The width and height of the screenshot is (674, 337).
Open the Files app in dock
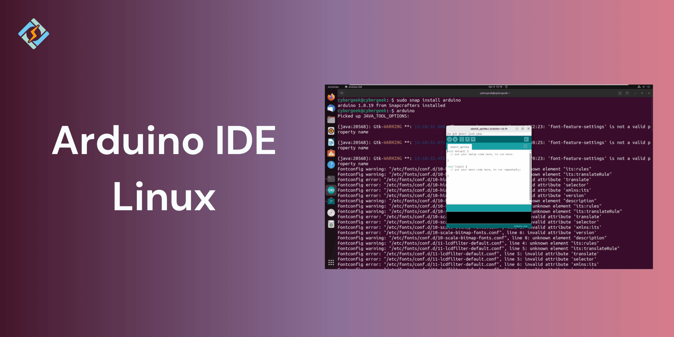331,120
